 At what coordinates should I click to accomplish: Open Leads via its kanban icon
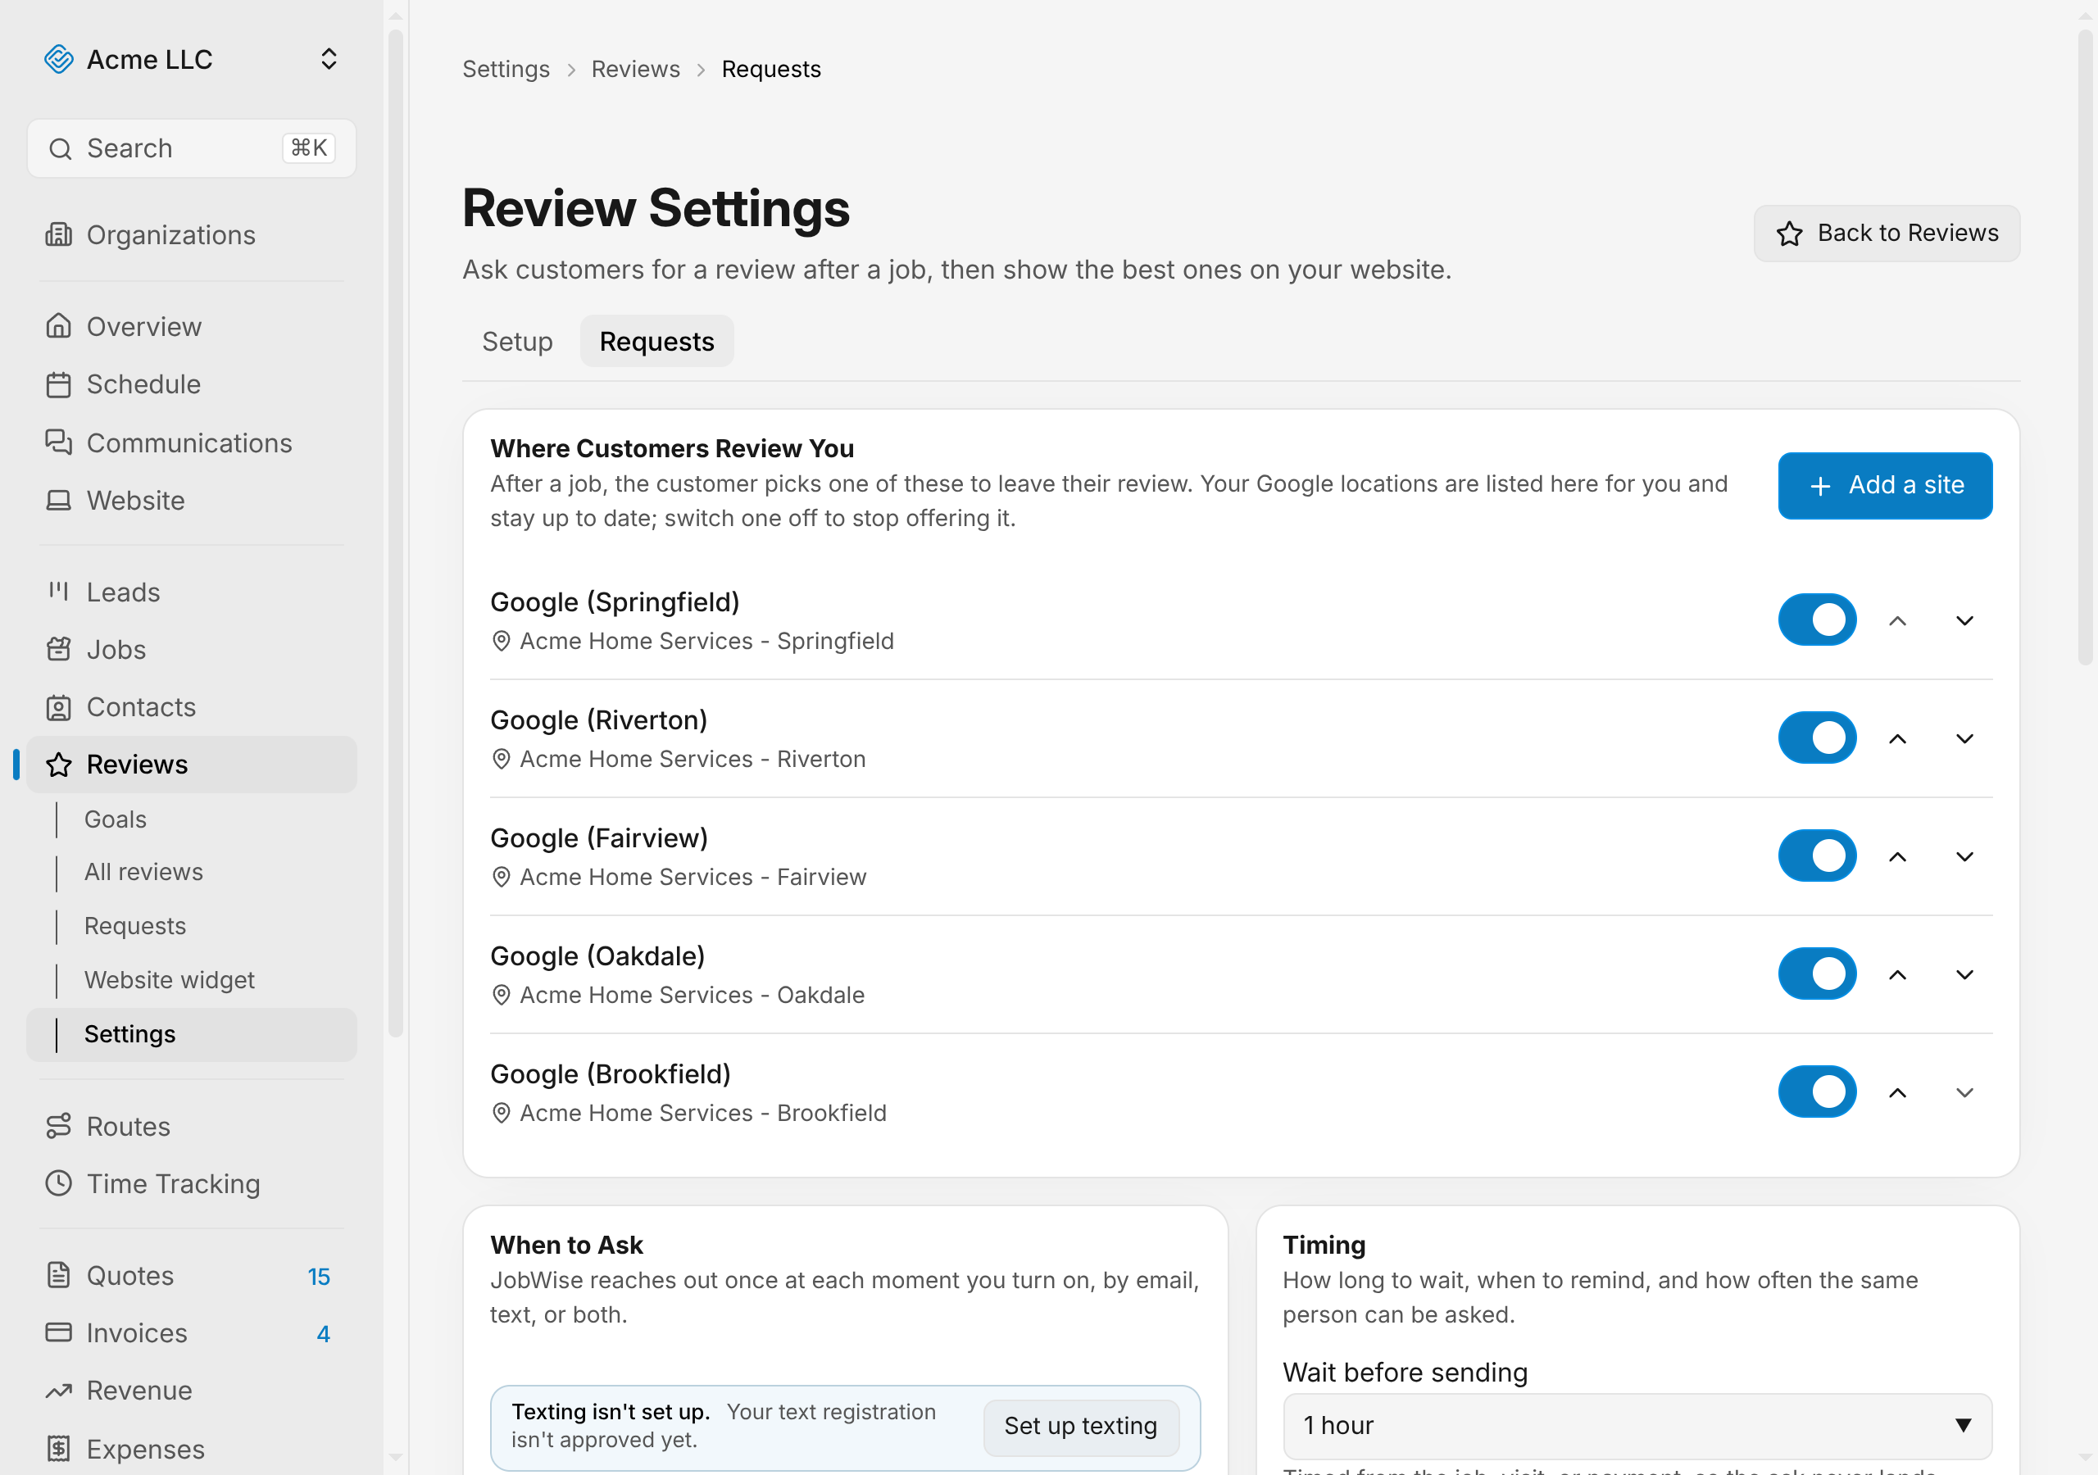click(x=58, y=592)
